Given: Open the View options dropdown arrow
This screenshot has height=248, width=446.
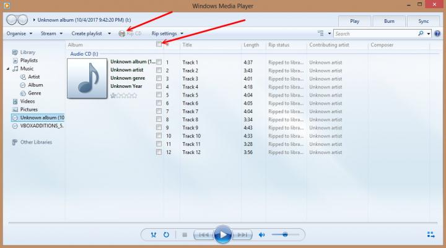Looking at the screenshot, I should click(330, 33).
